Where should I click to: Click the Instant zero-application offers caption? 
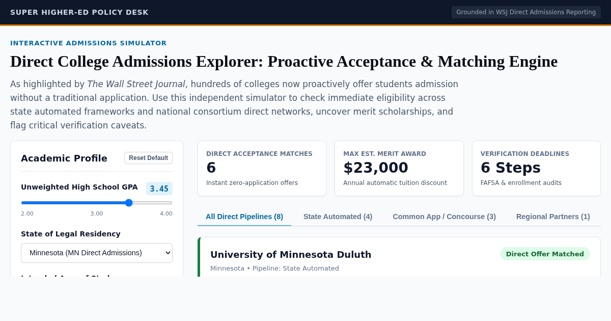pos(252,183)
